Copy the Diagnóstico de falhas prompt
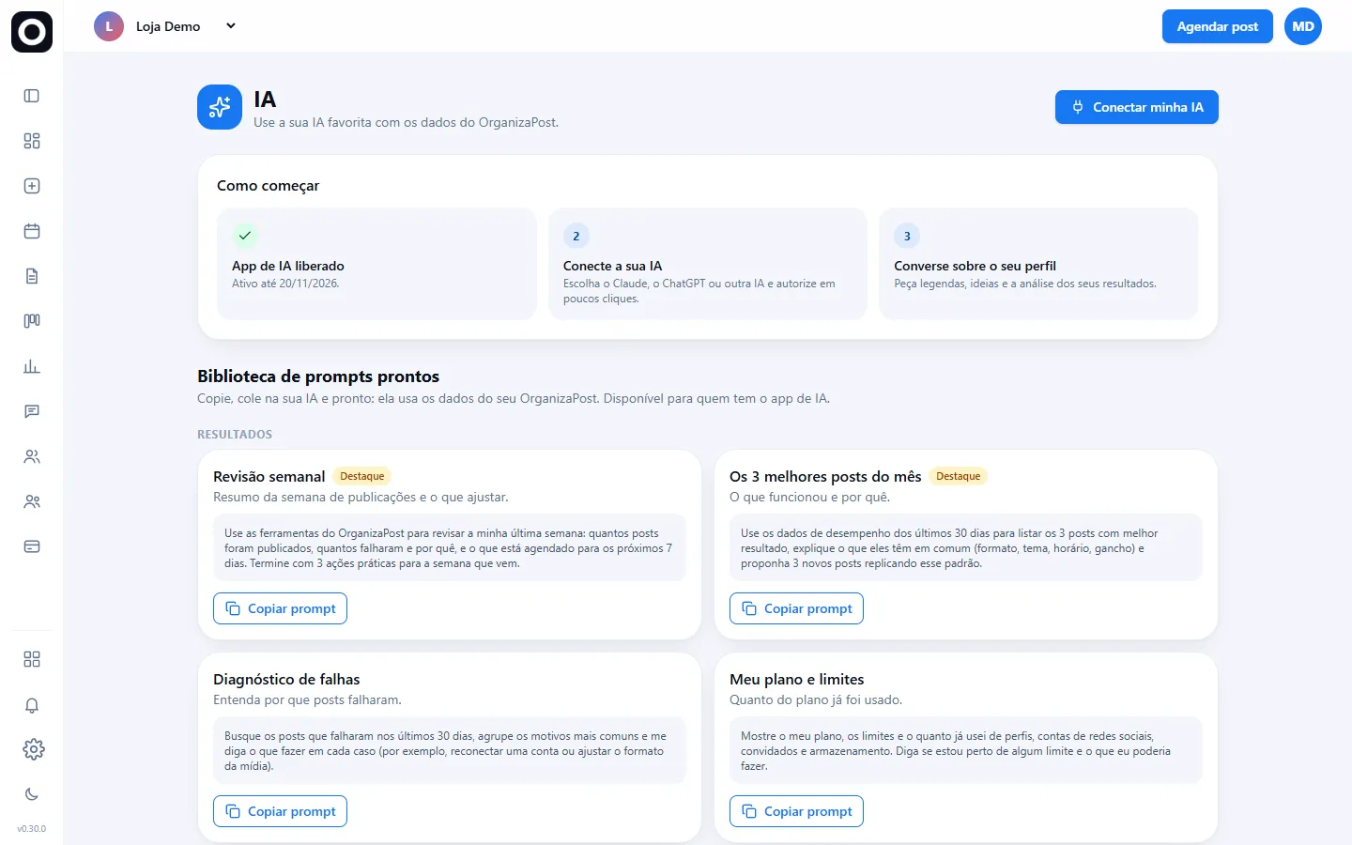The image size is (1352, 845). (x=281, y=811)
